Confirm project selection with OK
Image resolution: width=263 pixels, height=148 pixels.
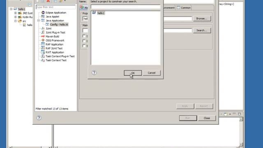(133, 73)
